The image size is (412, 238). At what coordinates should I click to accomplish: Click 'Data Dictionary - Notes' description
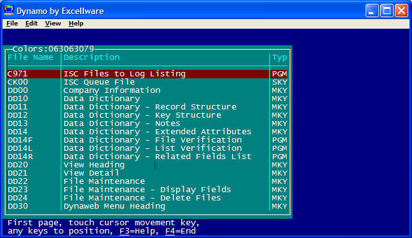tap(121, 123)
